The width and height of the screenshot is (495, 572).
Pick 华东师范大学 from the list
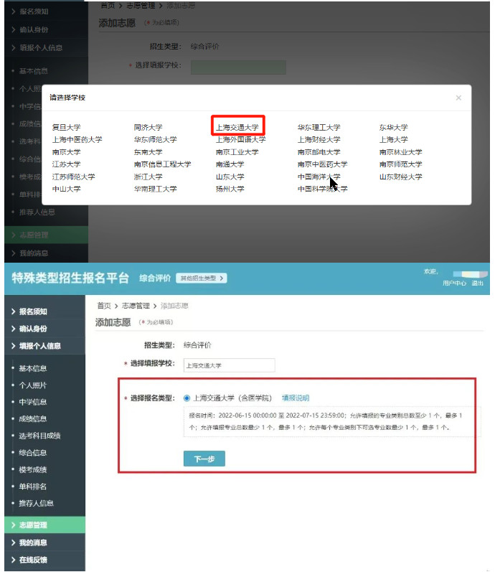(155, 139)
